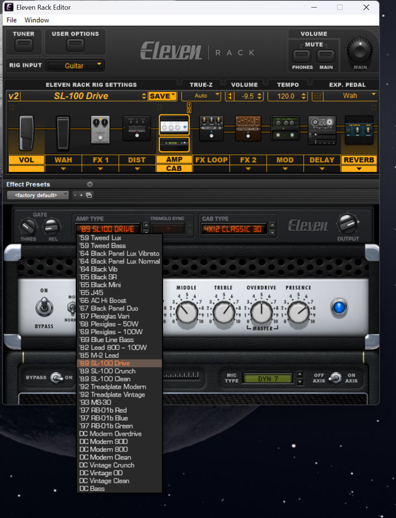Select the FX Loop pedal icon

[x=211, y=128]
